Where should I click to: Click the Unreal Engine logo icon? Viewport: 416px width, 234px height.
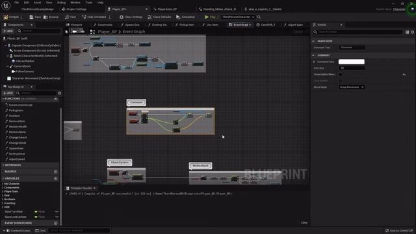tap(6, 6)
